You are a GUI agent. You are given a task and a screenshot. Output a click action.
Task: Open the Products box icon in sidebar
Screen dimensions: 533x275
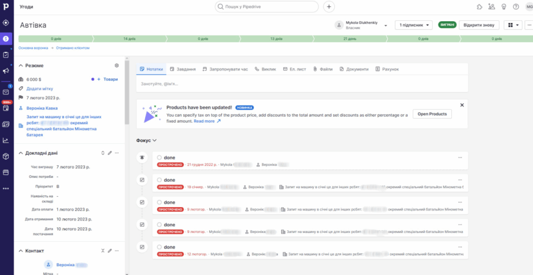[6, 156]
